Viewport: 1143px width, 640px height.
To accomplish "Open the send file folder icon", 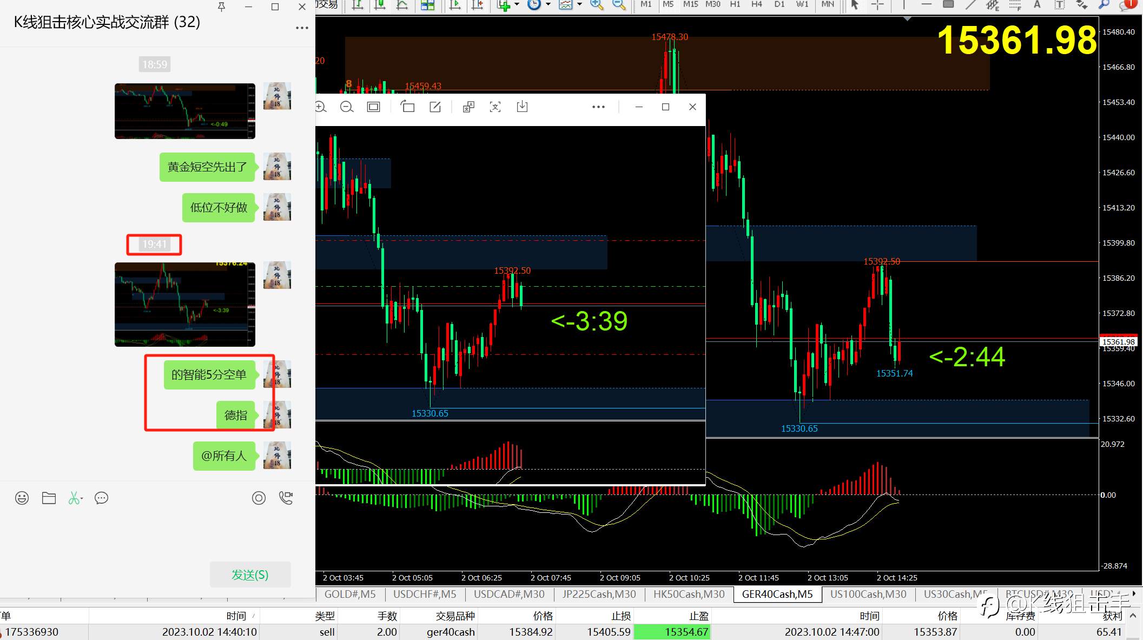I will point(49,498).
